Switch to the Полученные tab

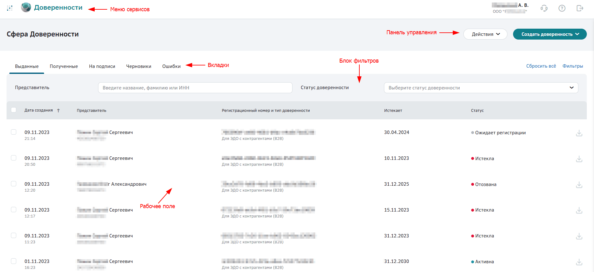64,66
